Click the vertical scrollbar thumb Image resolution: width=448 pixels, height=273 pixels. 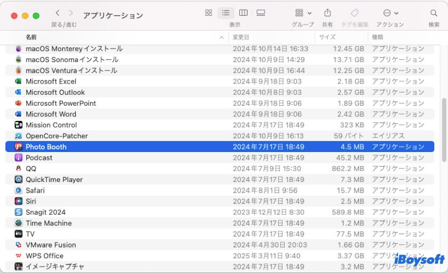(x=443, y=130)
